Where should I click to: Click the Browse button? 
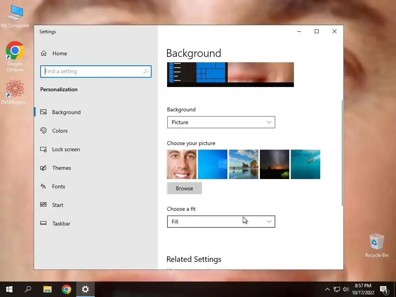(184, 188)
